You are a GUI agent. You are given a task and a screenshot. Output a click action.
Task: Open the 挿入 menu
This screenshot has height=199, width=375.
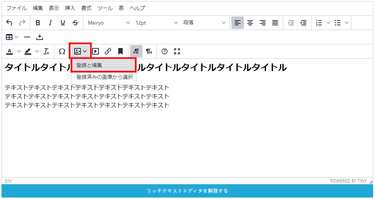pos(70,8)
